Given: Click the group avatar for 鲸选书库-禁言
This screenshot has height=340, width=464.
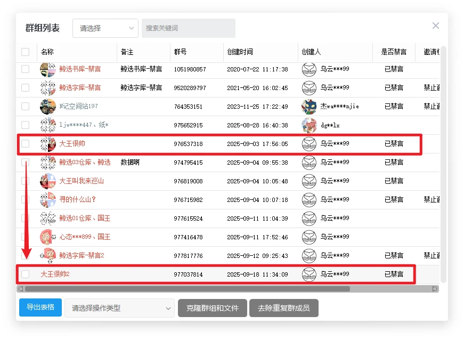Looking at the screenshot, I should click(x=48, y=69).
